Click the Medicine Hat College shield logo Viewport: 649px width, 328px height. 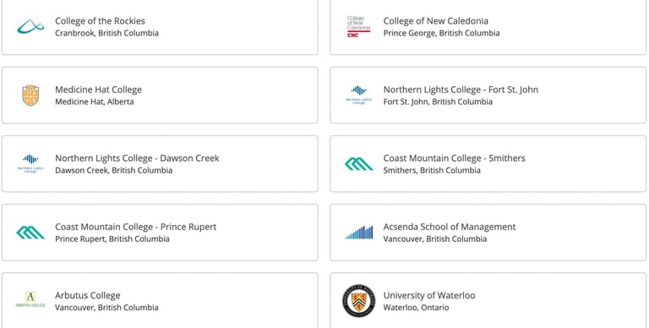coord(30,95)
